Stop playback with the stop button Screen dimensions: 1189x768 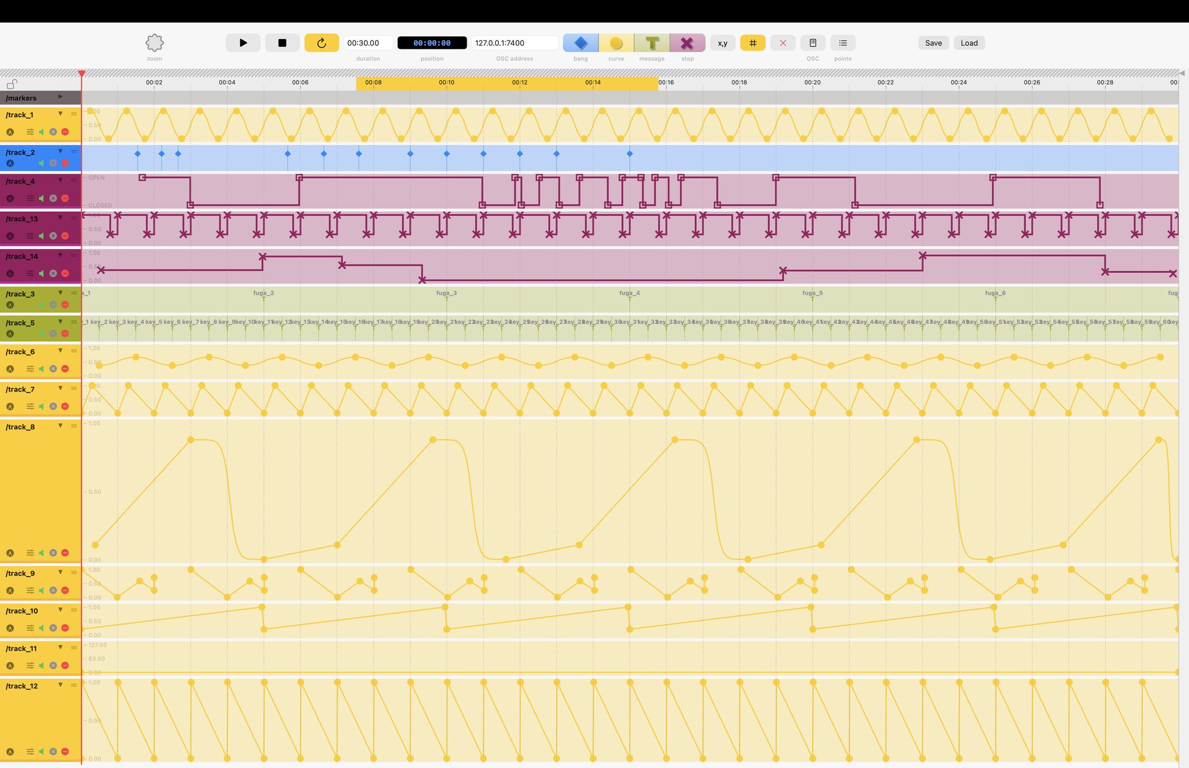(x=282, y=43)
